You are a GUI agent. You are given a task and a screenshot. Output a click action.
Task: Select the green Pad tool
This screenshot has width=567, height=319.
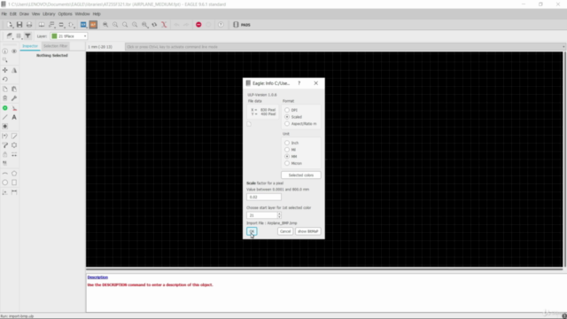pos(5,108)
